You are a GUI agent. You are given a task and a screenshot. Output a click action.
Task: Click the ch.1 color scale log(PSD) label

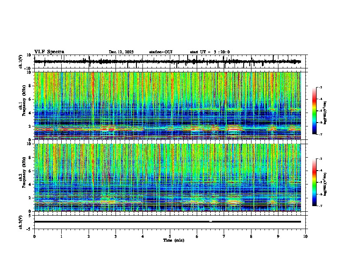pos(325,113)
